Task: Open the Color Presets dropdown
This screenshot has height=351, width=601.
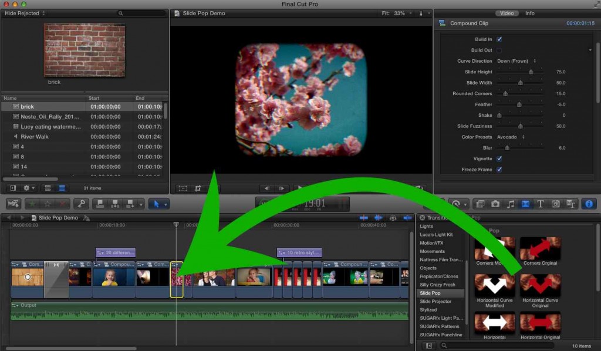Action: click(x=511, y=137)
